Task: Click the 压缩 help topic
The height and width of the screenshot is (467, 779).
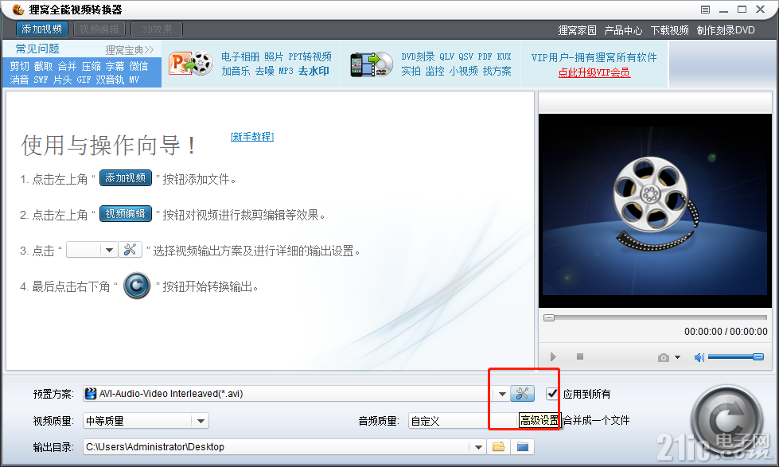Action: click(91, 66)
